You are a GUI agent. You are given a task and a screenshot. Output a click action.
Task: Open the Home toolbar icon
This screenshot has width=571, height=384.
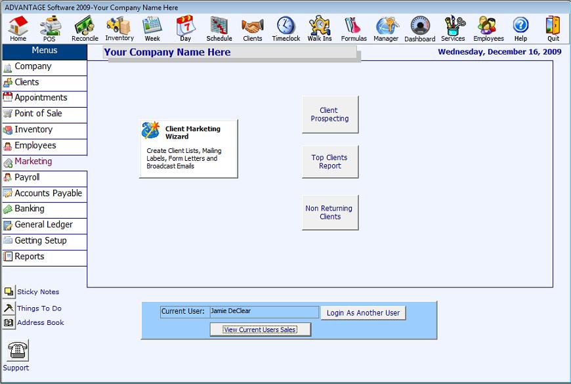coord(18,28)
